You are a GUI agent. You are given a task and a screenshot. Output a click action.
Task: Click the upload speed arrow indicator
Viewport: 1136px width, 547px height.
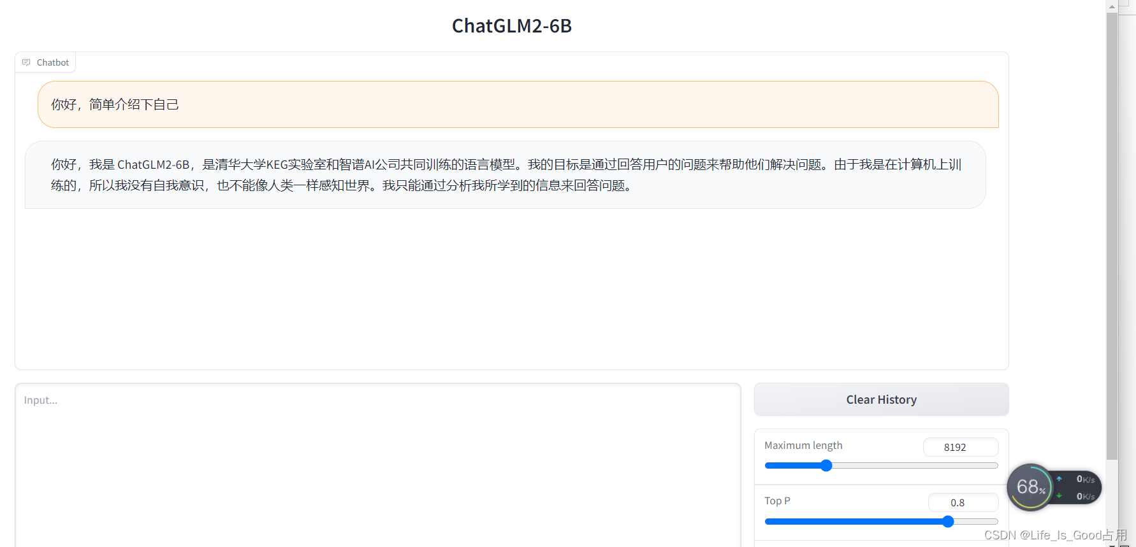[x=1059, y=479]
